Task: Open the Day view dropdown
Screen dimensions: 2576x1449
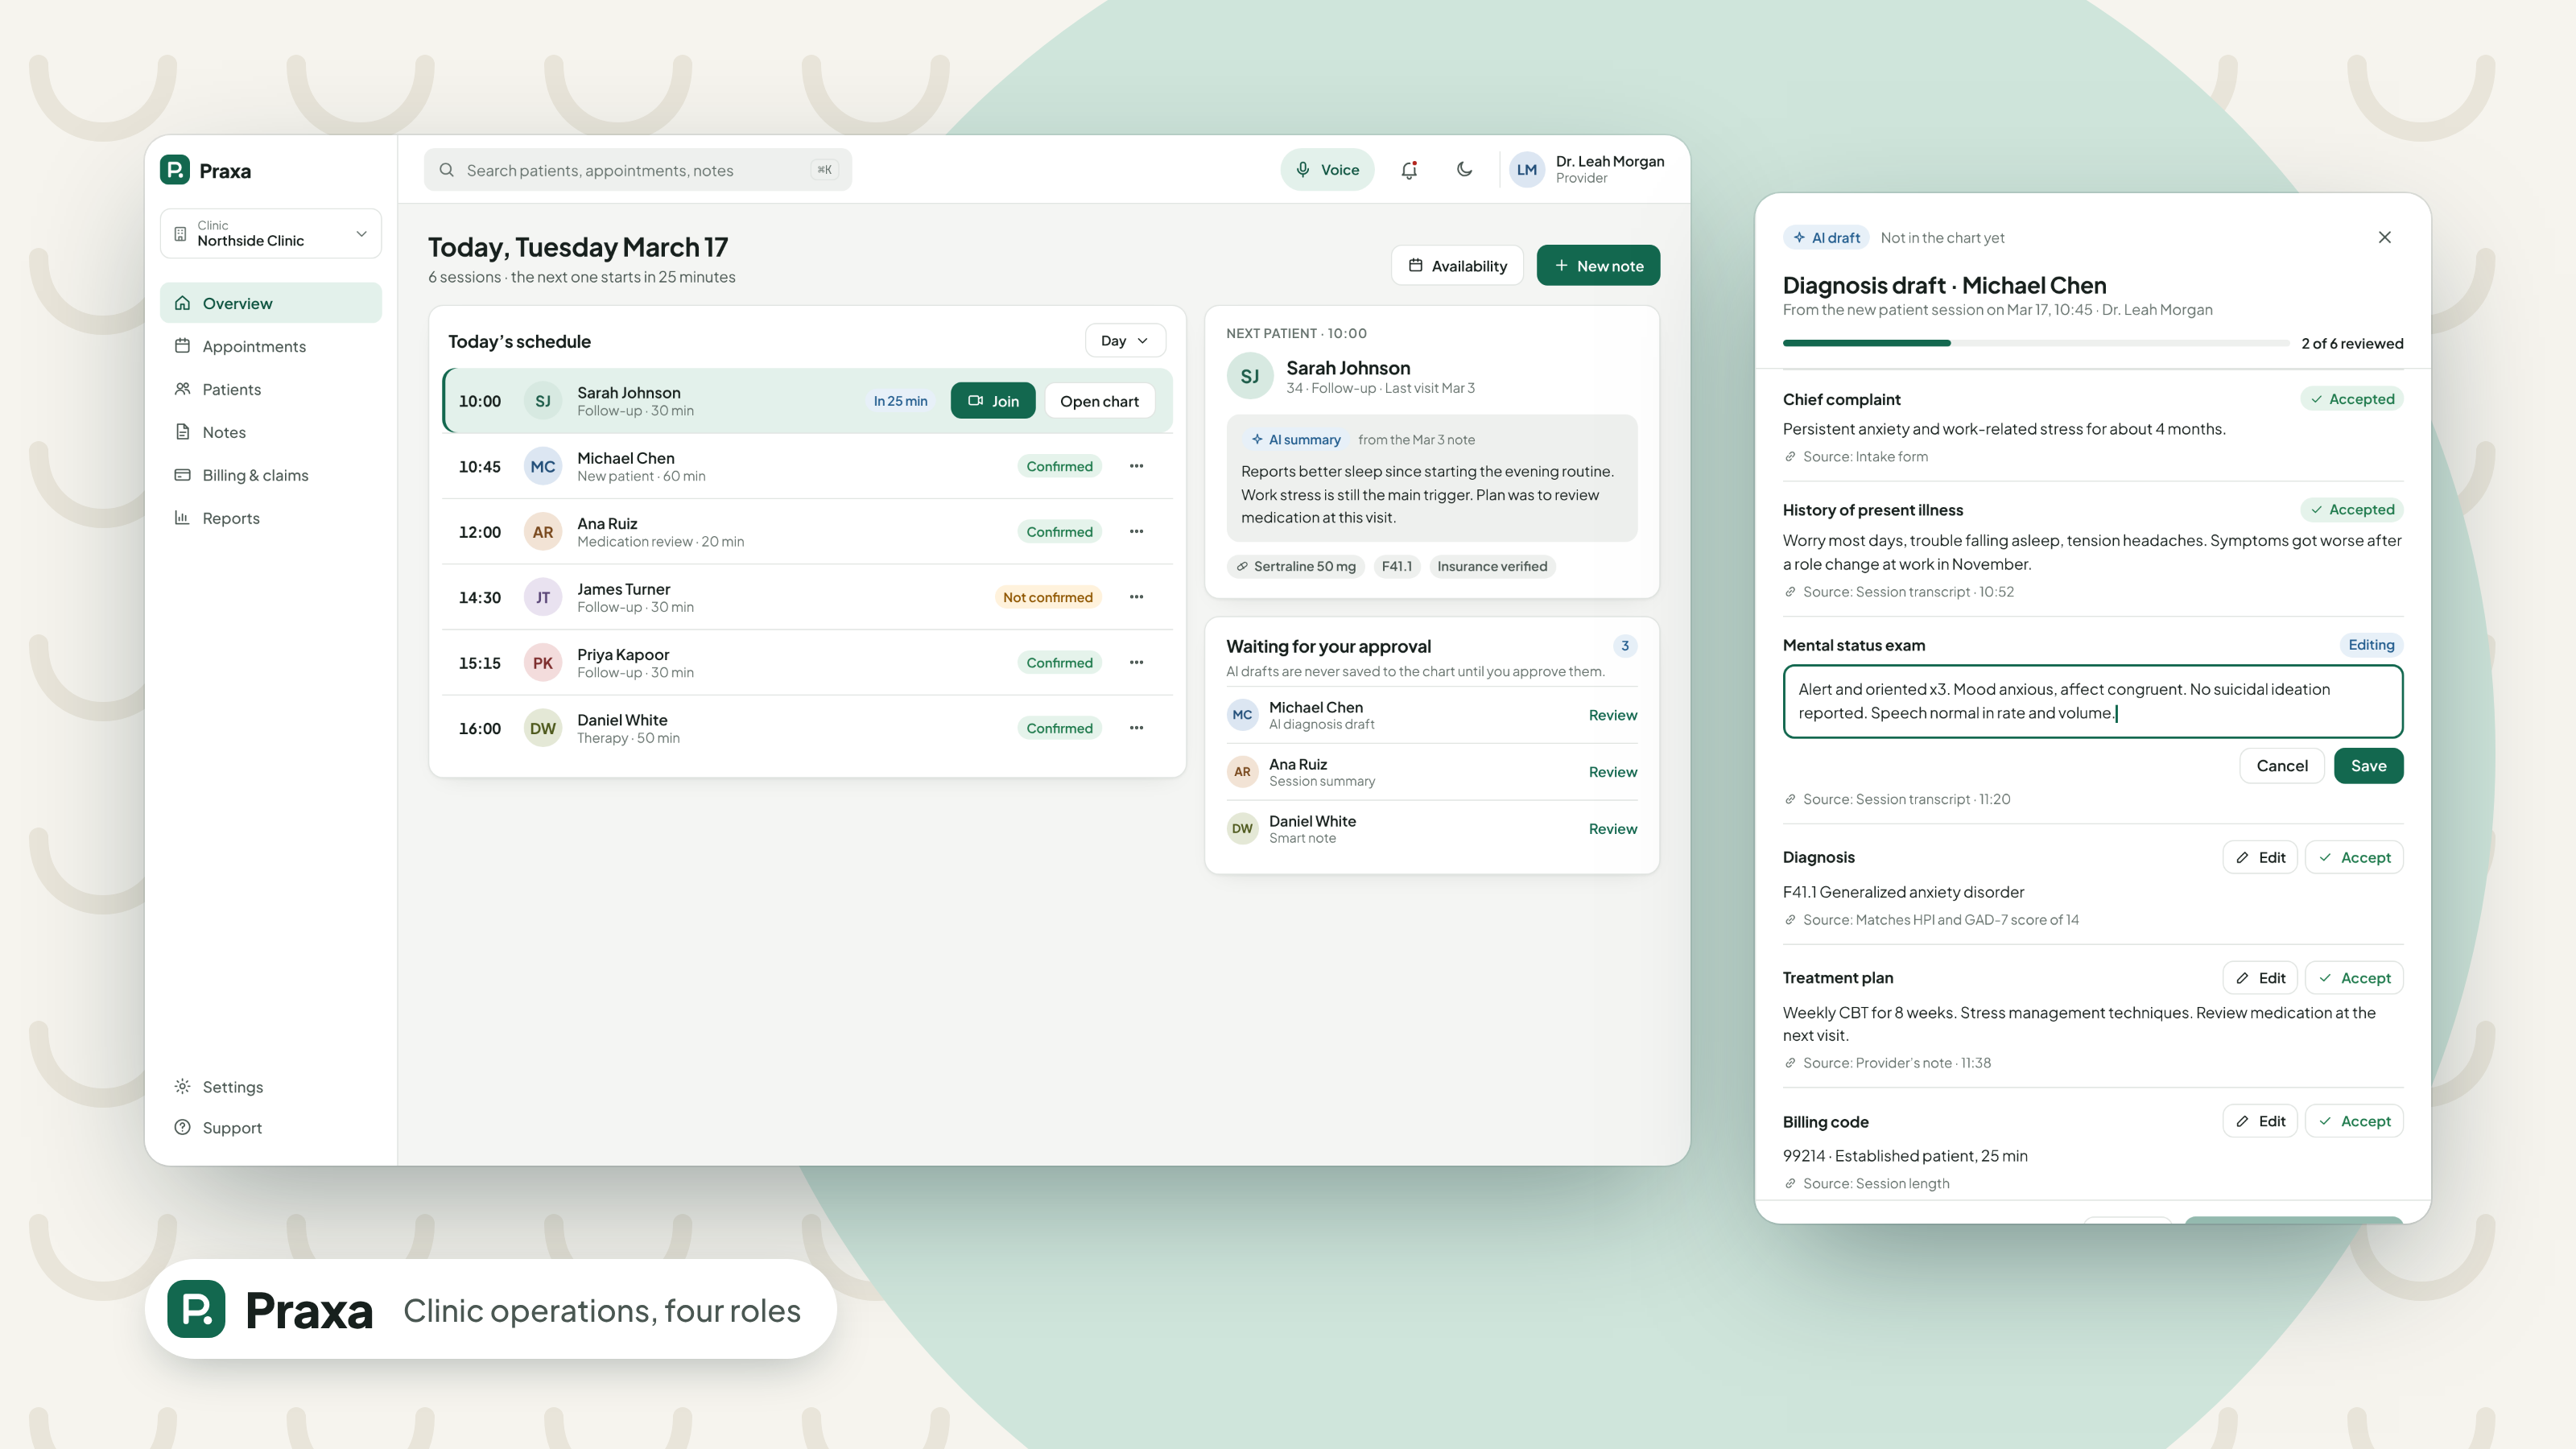Action: click(1125, 341)
